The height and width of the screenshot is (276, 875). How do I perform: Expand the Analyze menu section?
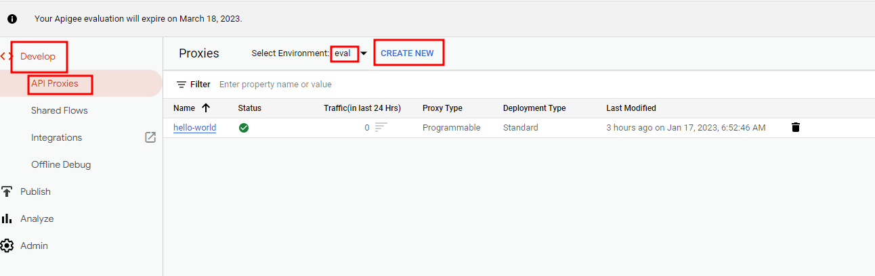[x=37, y=218]
